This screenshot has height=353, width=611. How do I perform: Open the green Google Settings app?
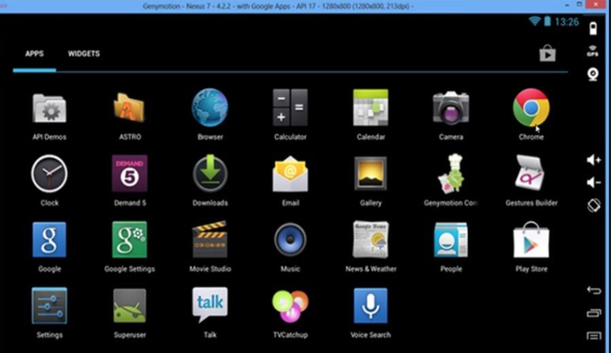tap(129, 239)
